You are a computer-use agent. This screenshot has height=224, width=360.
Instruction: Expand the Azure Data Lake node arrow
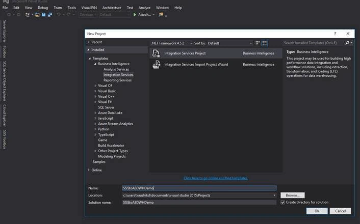[95, 113]
